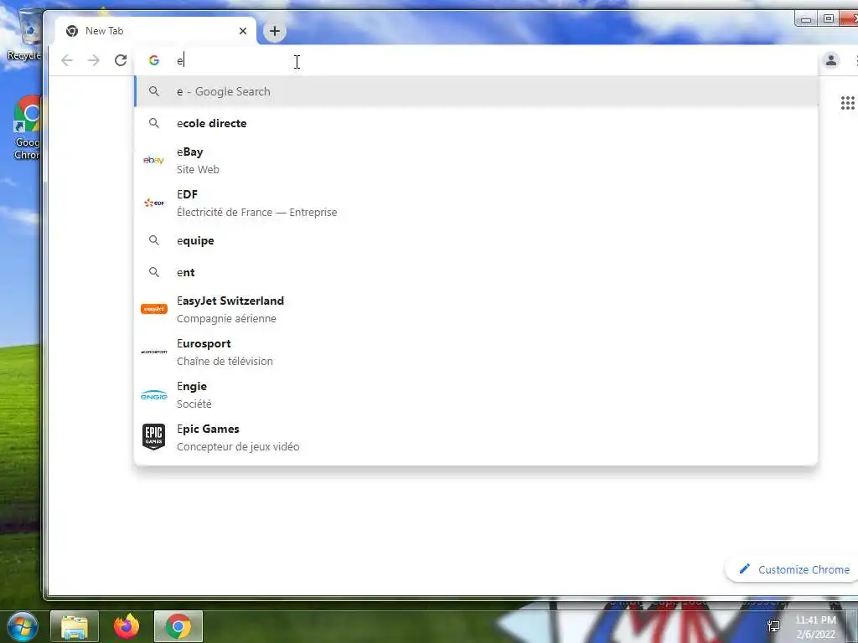Image resolution: width=858 pixels, height=643 pixels.
Task: Click the Chrome taskbar button
Action: coord(178,626)
